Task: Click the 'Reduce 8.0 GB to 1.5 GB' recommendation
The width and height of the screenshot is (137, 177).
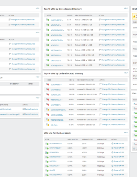Action: [x=84, y=45]
